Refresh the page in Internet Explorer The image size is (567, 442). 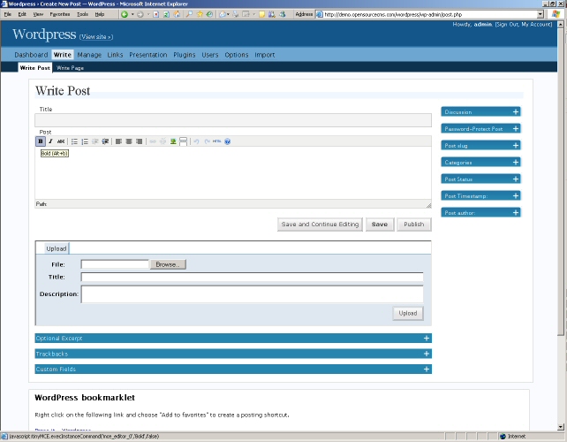click(x=166, y=14)
